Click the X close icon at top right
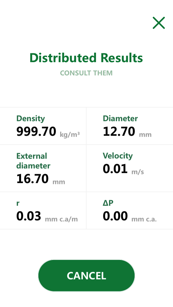 tap(159, 23)
